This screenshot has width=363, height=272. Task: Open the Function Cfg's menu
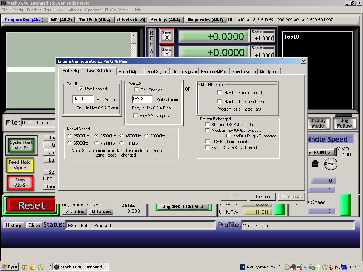pos(39,10)
